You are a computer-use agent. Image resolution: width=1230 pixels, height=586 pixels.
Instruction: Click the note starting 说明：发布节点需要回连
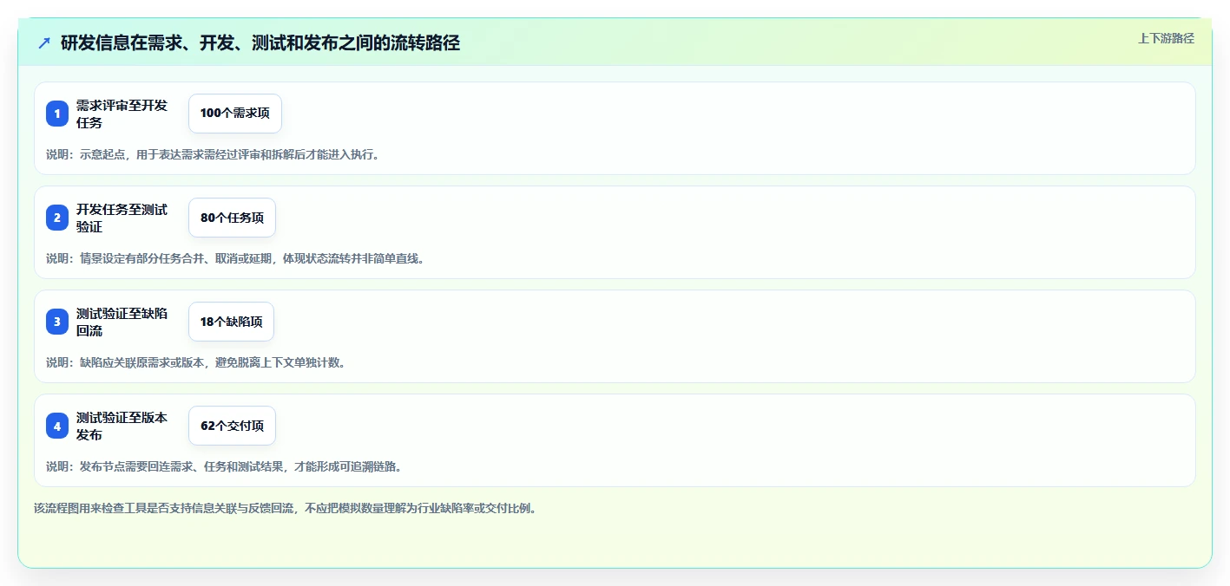click(224, 466)
